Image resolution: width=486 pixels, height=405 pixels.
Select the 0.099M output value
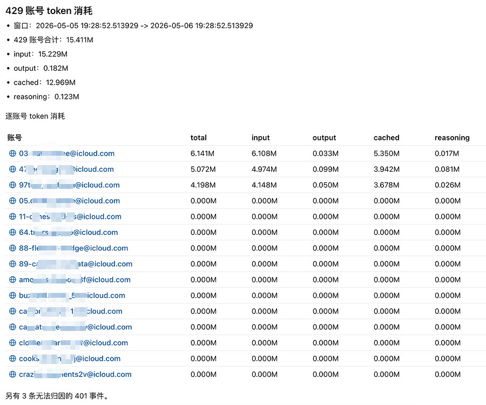pos(326,169)
